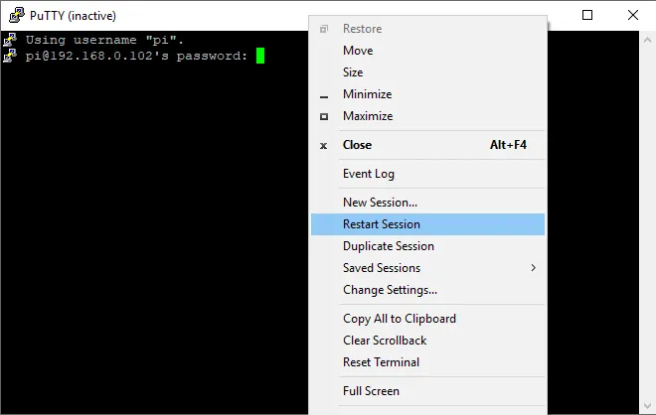Open Saved Sessions entry
The width and height of the screenshot is (656, 415).
(x=427, y=268)
